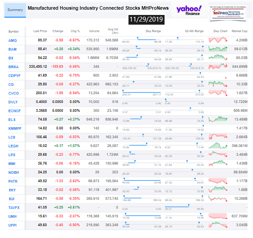253x238 pixels.
Task: Open the DVLY ticker link
Action: (13, 102)
